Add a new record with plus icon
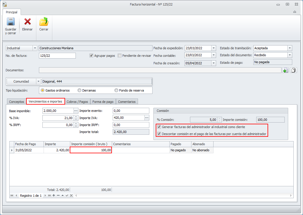This screenshot has height=215, width=303. pos(54,196)
